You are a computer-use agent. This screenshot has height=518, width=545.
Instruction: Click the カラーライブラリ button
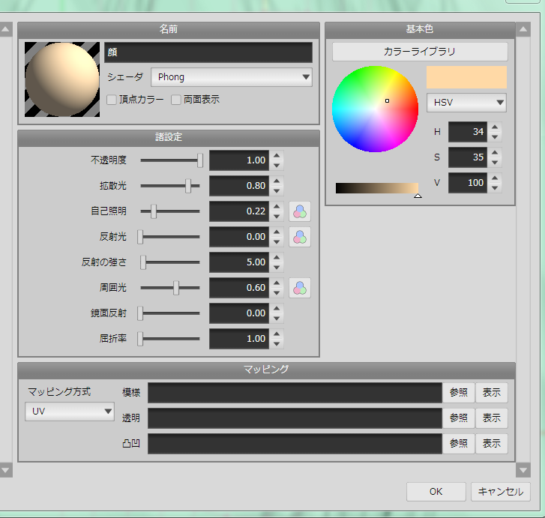(420, 52)
